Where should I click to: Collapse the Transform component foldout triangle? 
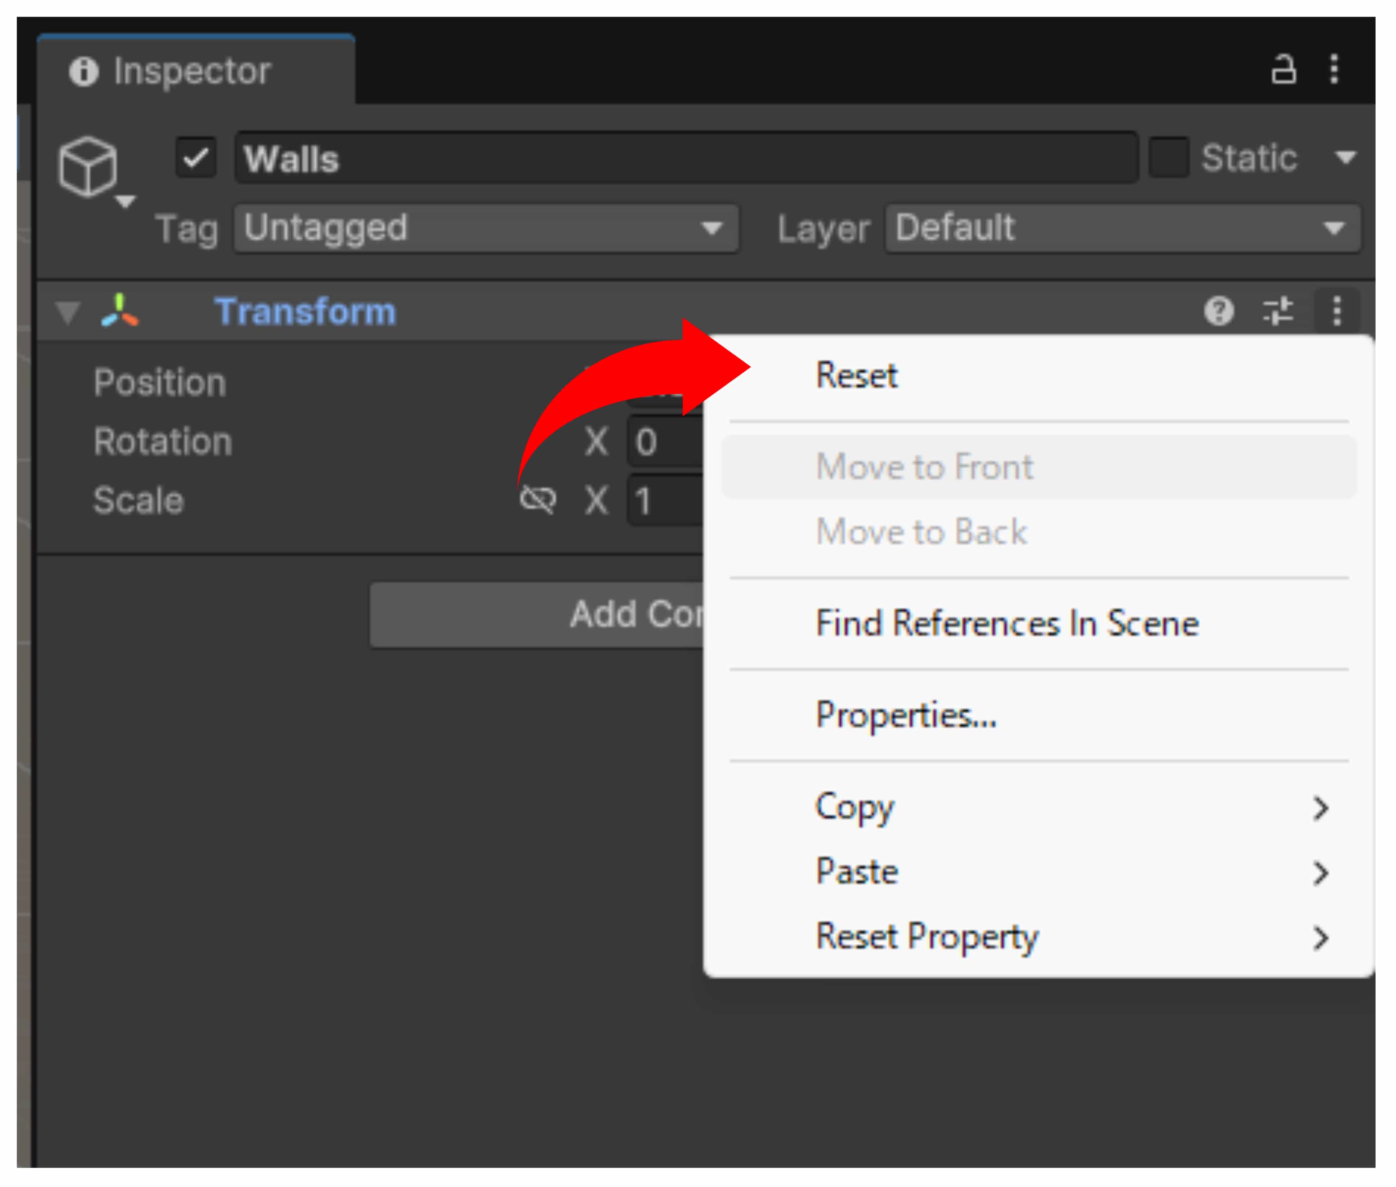click(68, 312)
